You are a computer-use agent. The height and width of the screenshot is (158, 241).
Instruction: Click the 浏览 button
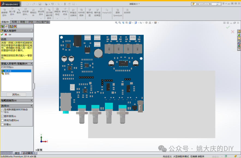point(16,94)
